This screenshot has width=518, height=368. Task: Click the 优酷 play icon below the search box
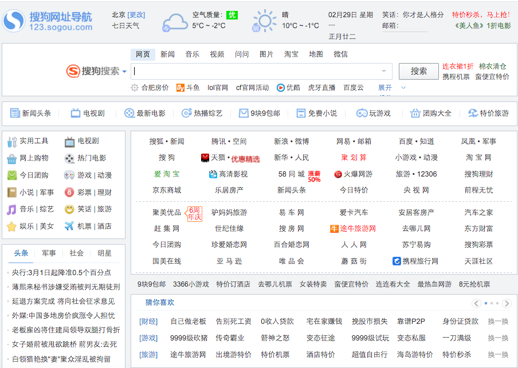tap(280, 88)
